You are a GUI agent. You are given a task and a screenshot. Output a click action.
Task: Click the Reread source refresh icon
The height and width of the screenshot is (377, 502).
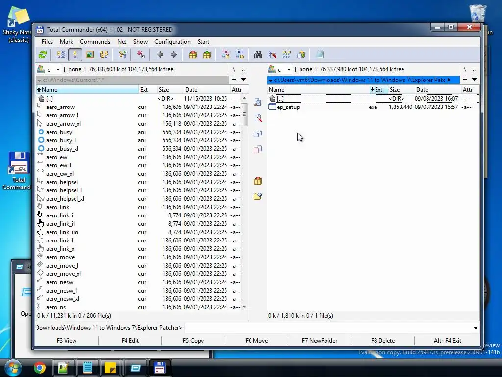43,54
